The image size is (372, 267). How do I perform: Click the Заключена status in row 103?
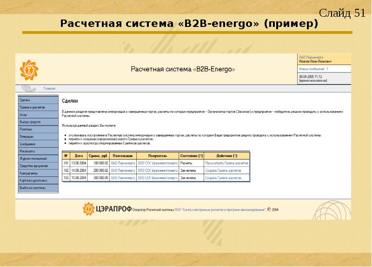[188, 178]
